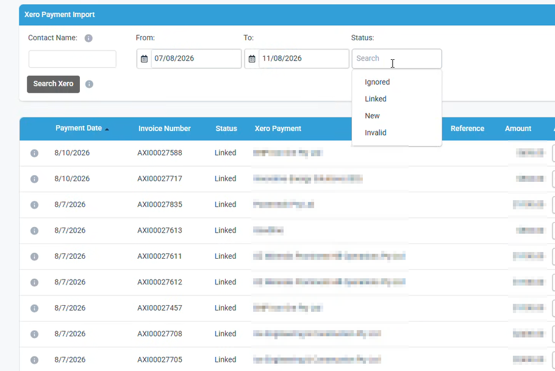Image resolution: width=555 pixels, height=371 pixels.
Task: Open row info icon for AXI00027717
Action: coord(34,179)
